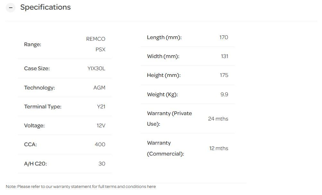The image size is (322, 195).
Task: Open the warranty statement note link
Action: point(81,187)
